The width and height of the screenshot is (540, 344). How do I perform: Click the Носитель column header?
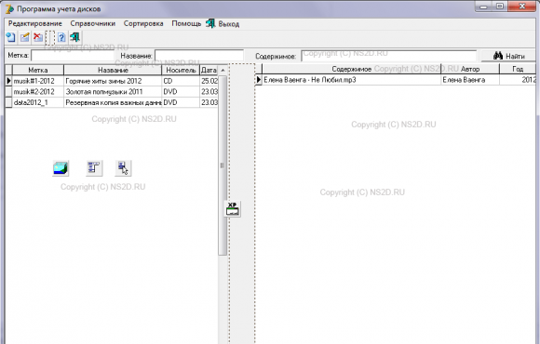click(x=181, y=70)
